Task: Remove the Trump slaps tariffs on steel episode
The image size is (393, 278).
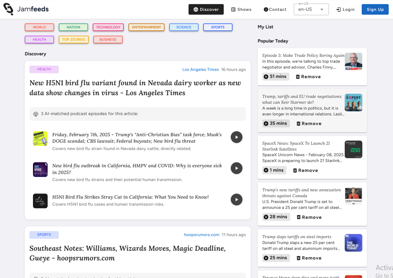Action: coord(309,258)
